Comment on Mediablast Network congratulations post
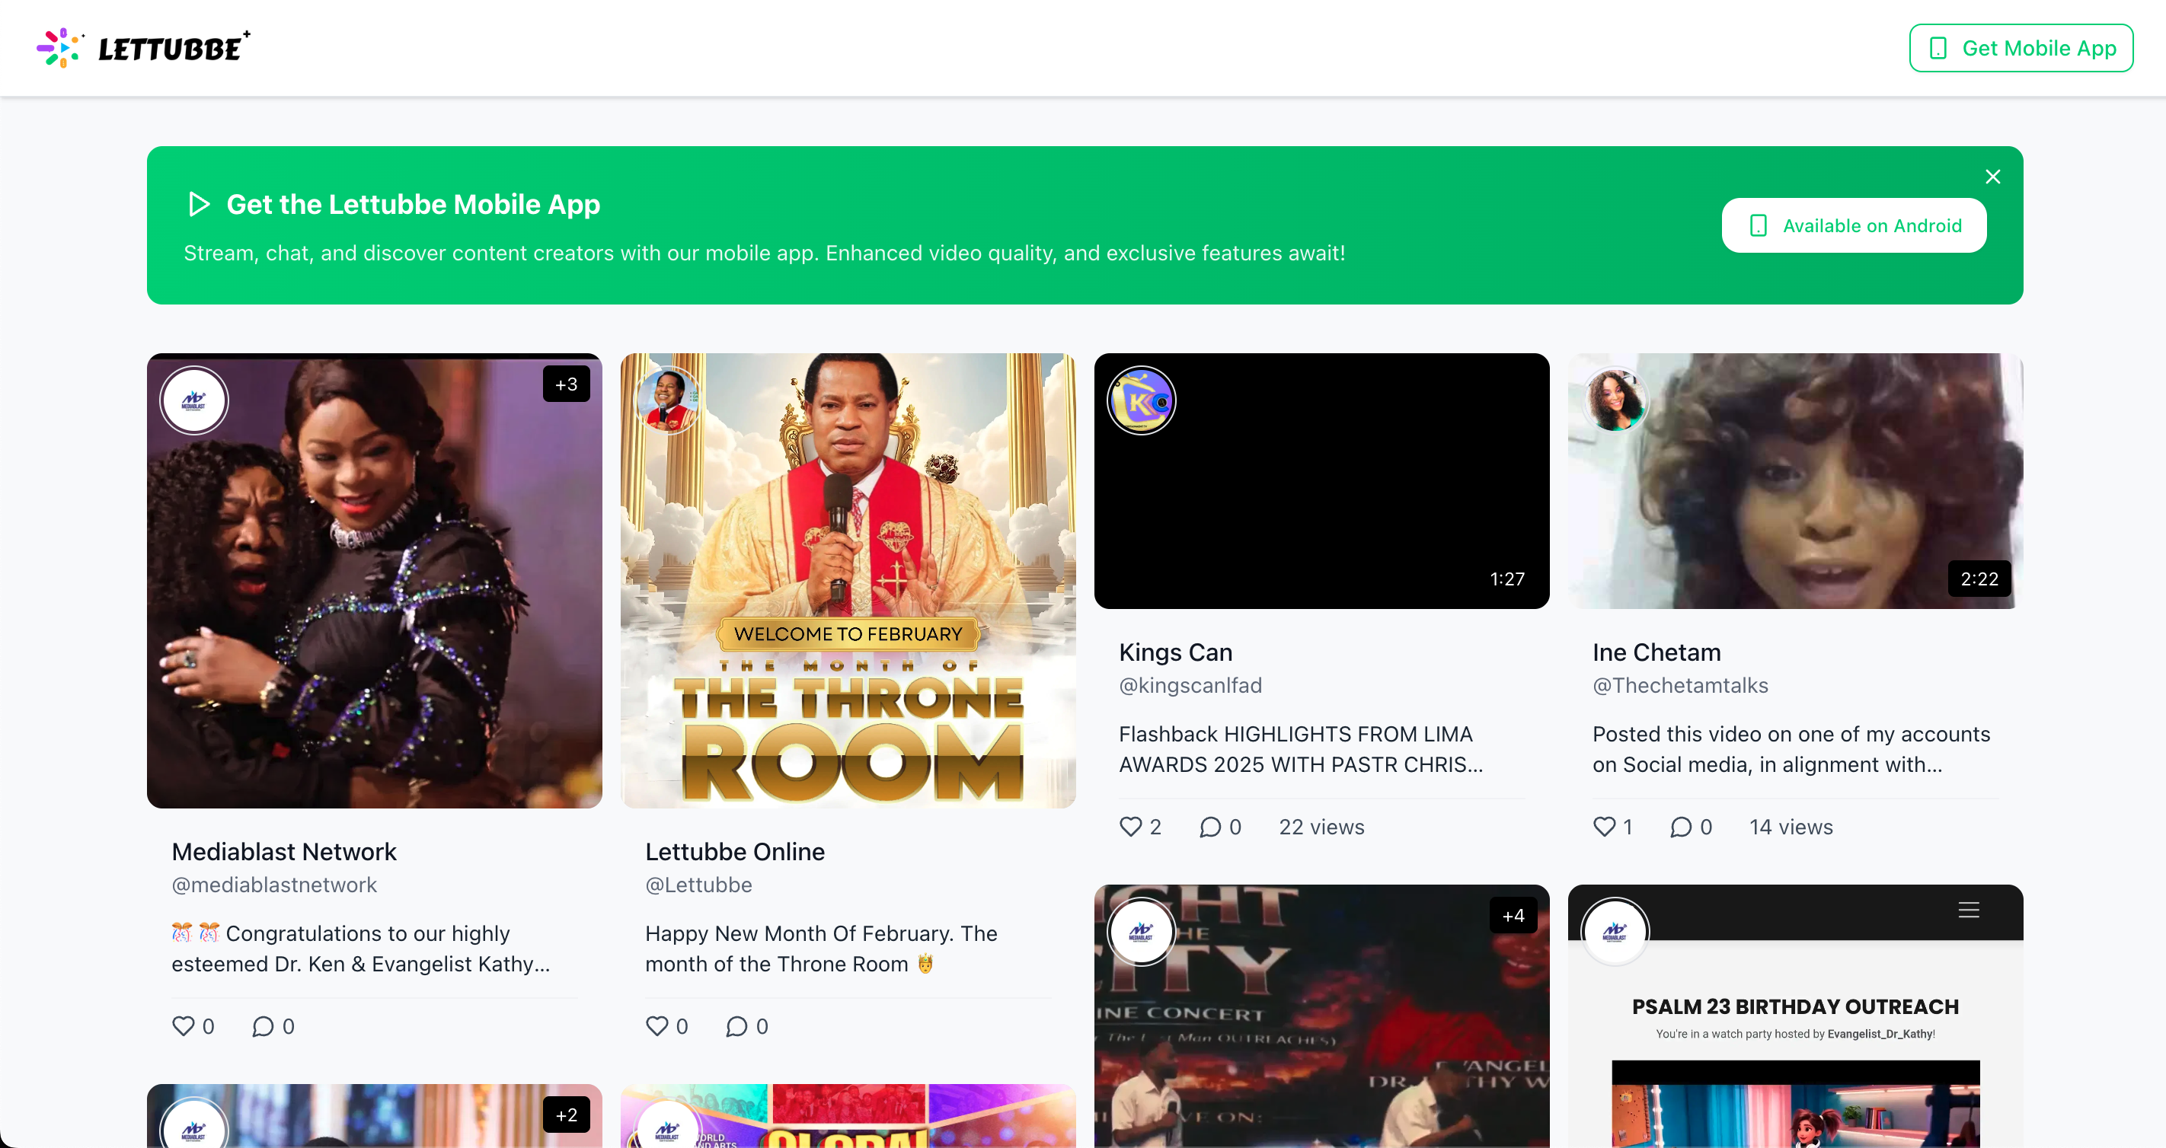2166x1148 pixels. [x=264, y=1026]
